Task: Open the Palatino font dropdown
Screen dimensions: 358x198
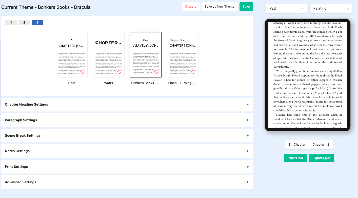Action: pos(331,8)
